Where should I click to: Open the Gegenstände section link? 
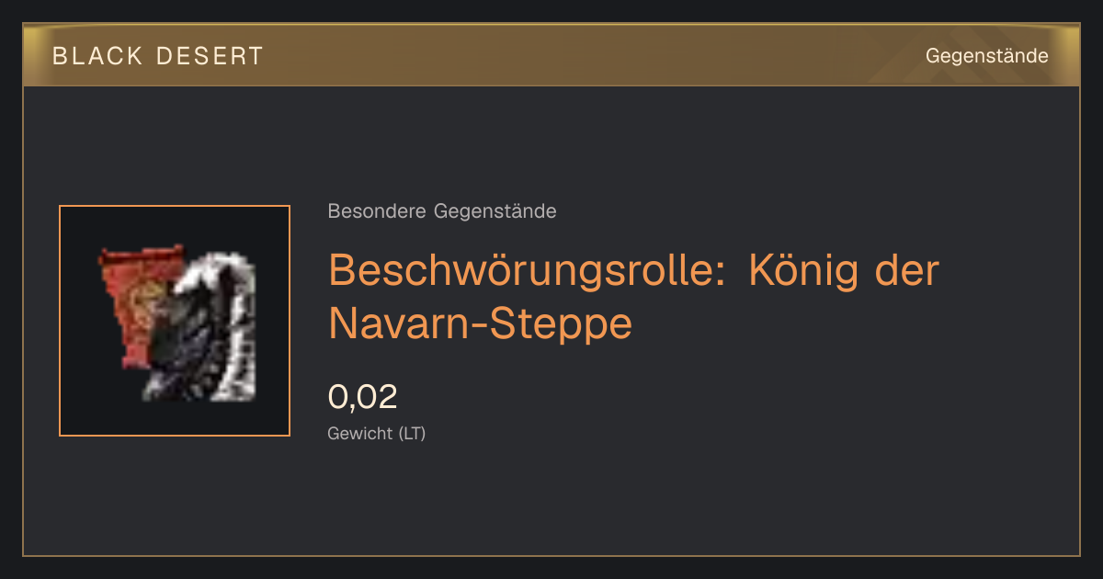(986, 56)
